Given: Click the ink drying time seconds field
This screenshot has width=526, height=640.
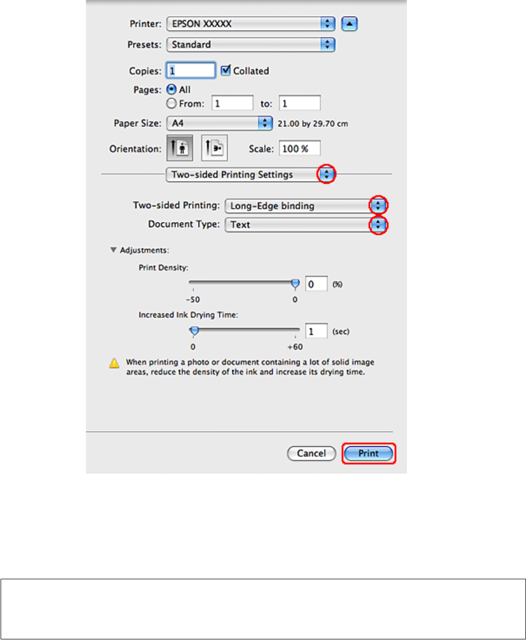Looking at the screenshot, I should click(316, 331).
